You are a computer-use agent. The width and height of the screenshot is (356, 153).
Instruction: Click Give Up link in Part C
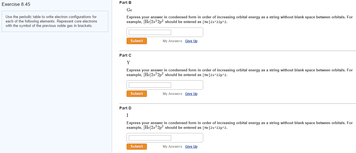[x=191, y=94]
